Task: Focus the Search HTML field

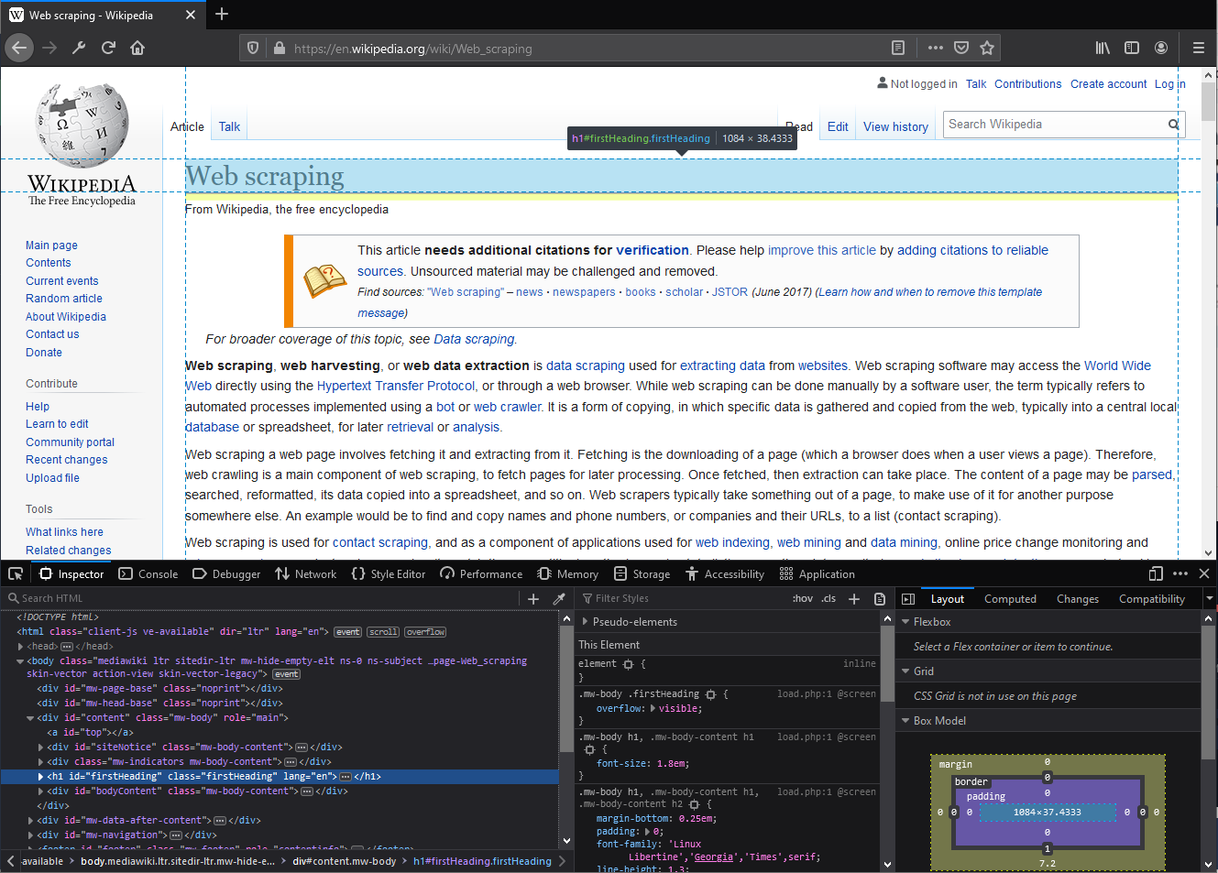Action: click(261, 598)
